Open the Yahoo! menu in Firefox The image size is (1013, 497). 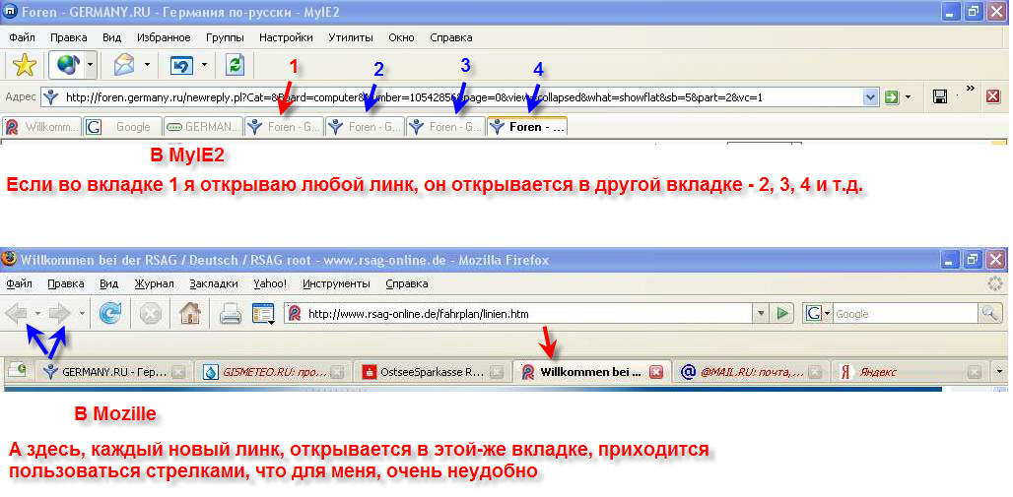[x=270, y=284]
